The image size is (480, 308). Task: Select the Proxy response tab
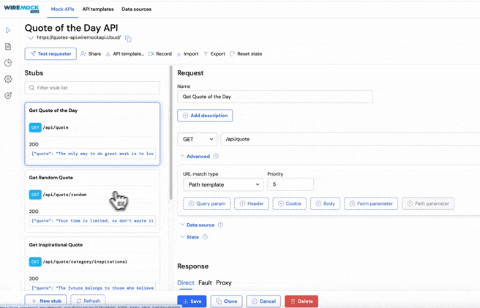(x=224, y=283)
